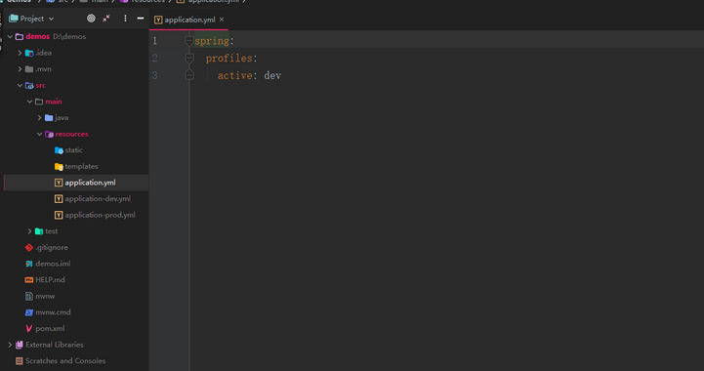Click the static folder icon
The image size is (704, 371).
pos(59,150)
